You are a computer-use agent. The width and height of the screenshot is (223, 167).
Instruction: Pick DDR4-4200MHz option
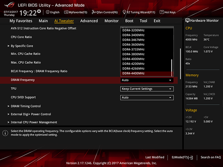(x=146, y=64)
